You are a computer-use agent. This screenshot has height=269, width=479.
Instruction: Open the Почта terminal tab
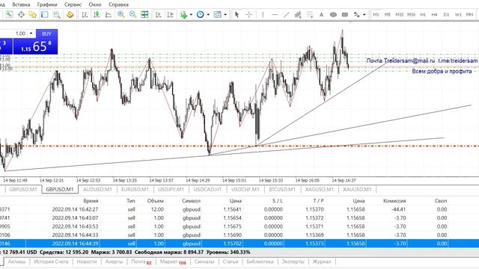[x=141, y=262]
